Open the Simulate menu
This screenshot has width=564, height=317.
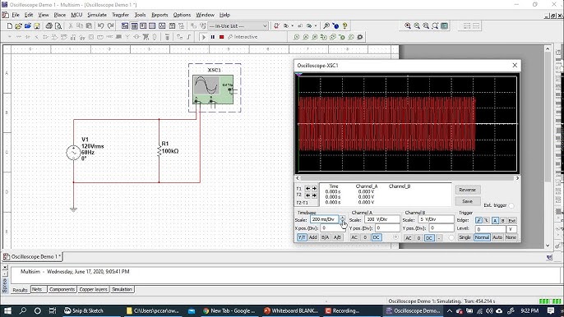click(x=97, y=15)
